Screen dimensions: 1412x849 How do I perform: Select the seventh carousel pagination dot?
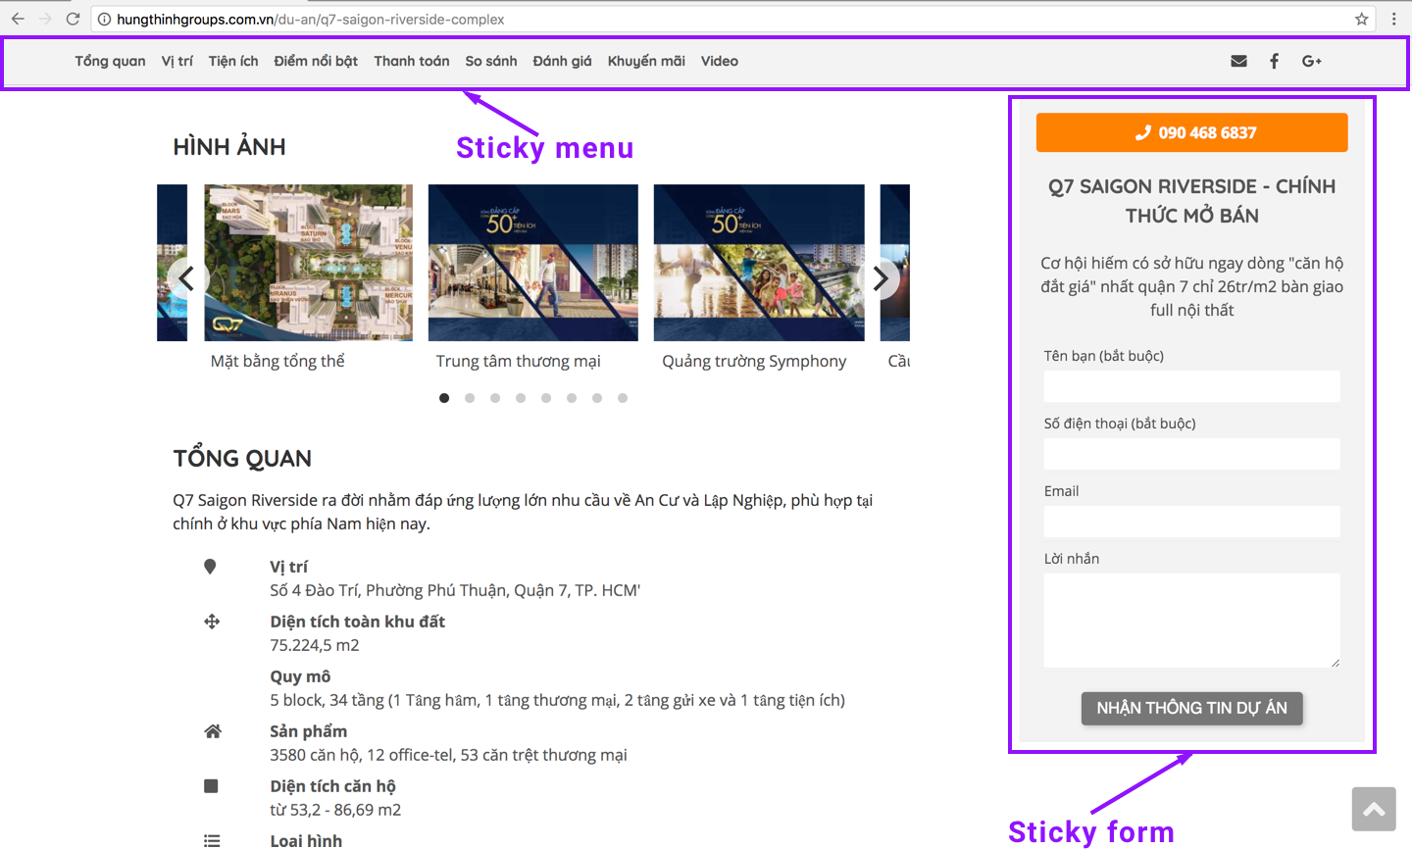coord(597,398)
